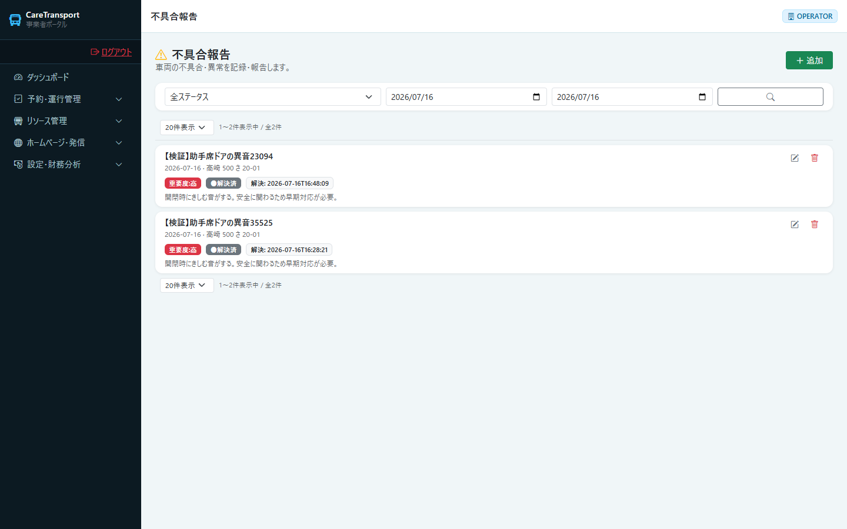Image resolution: width=847 pixels, height=529 pixels.
Task: Open the 予約・運行管理 menu
Action: click(71, 99)
